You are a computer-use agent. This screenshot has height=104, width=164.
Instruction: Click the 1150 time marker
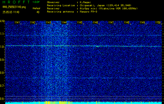pyautogui.click(x=158, y=22)
